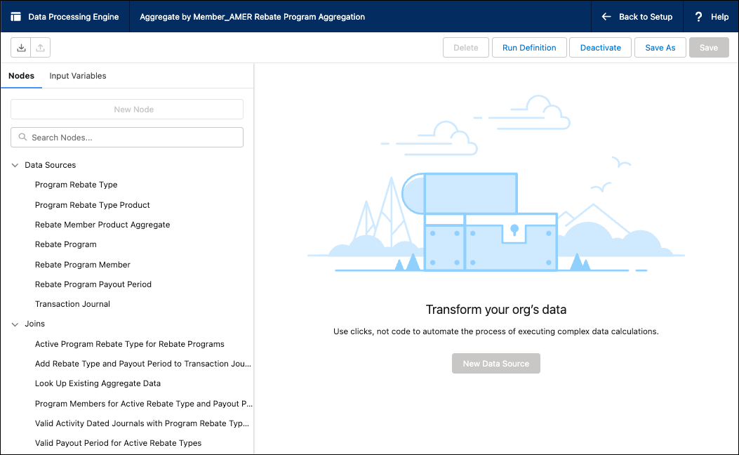Select the Transaction Journal data source
The width and height of the screenshot is (739, 455).
point(71,304)
